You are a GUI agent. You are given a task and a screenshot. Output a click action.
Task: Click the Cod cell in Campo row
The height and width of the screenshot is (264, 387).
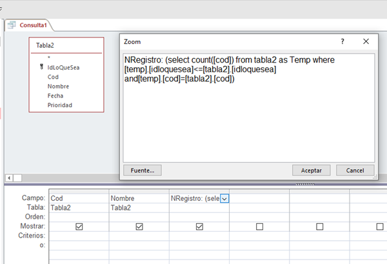(79, 198)
